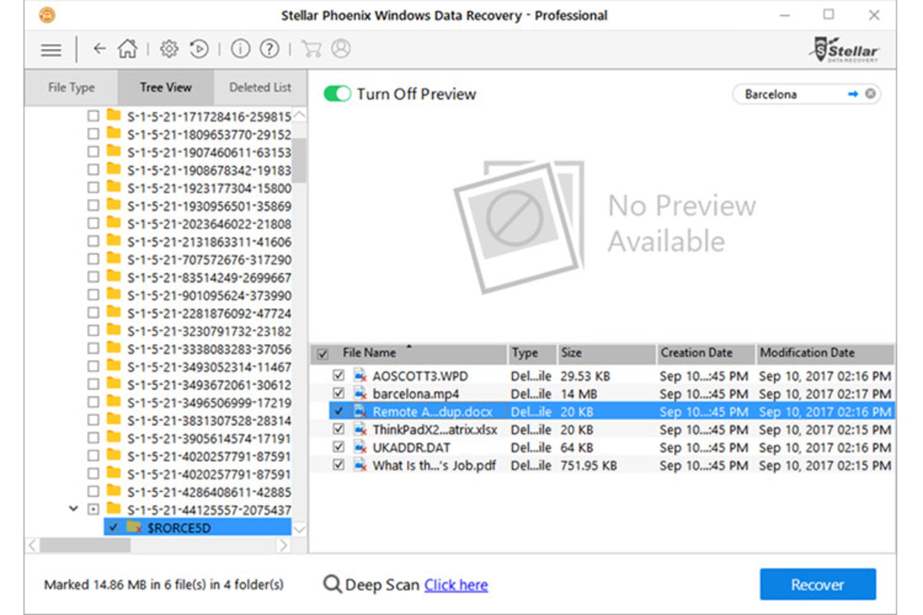Click the tree vertical scrollbar thumb
The width and height of the screenshot is (923, 615).
299,160
